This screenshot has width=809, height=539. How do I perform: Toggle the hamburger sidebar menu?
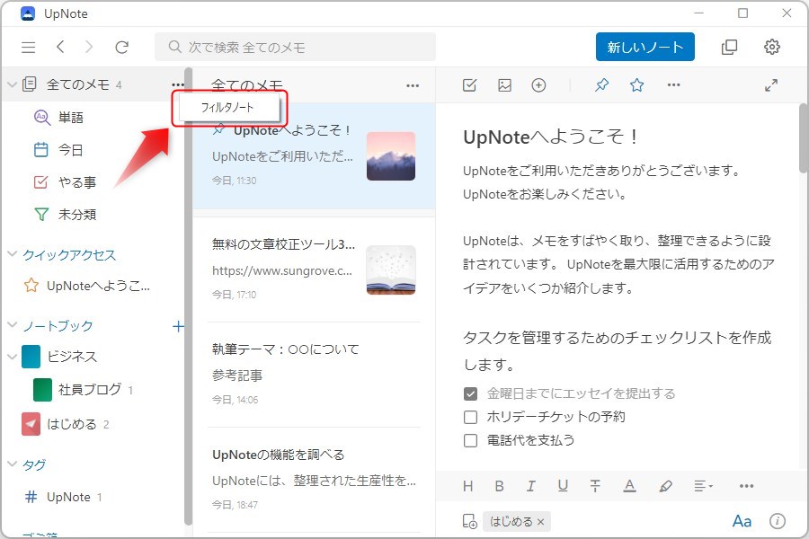click(29, 48)
